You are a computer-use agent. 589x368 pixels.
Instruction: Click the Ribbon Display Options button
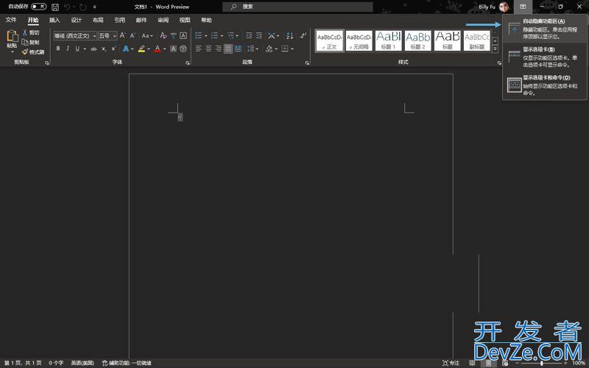[523, 7]
